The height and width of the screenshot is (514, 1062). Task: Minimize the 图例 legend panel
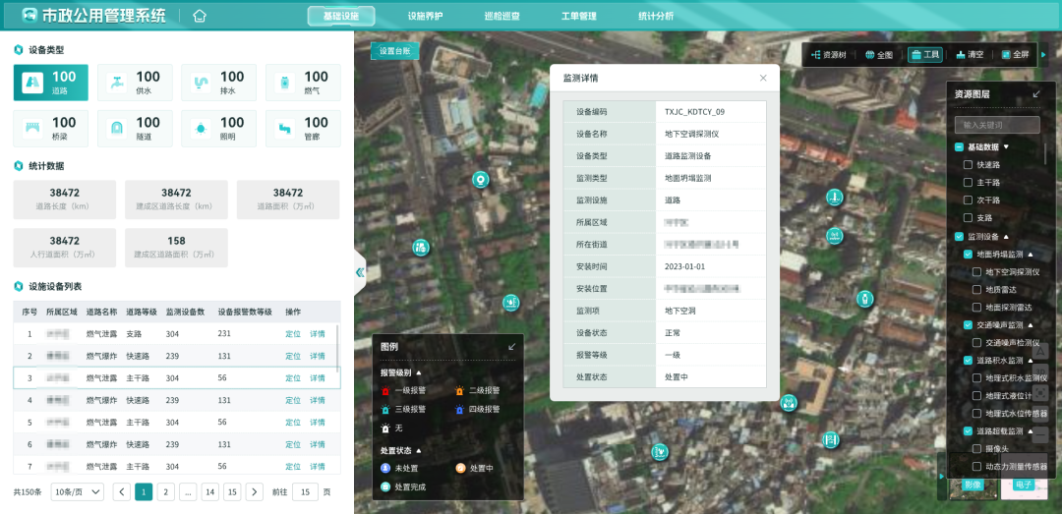[x=512, y=346]
